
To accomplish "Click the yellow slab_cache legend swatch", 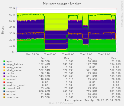I will [x=4, y=70].
